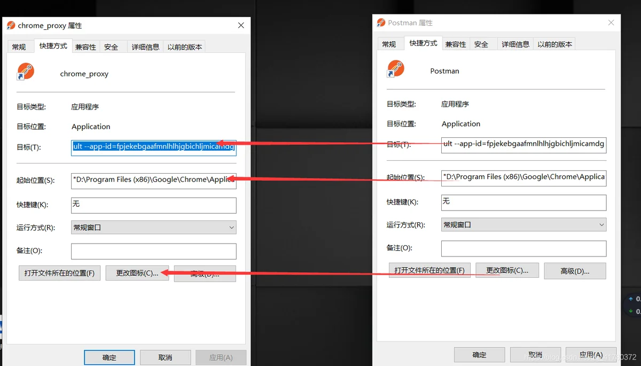Click 备注 field in chrome_proxy window

pos(154,252)
